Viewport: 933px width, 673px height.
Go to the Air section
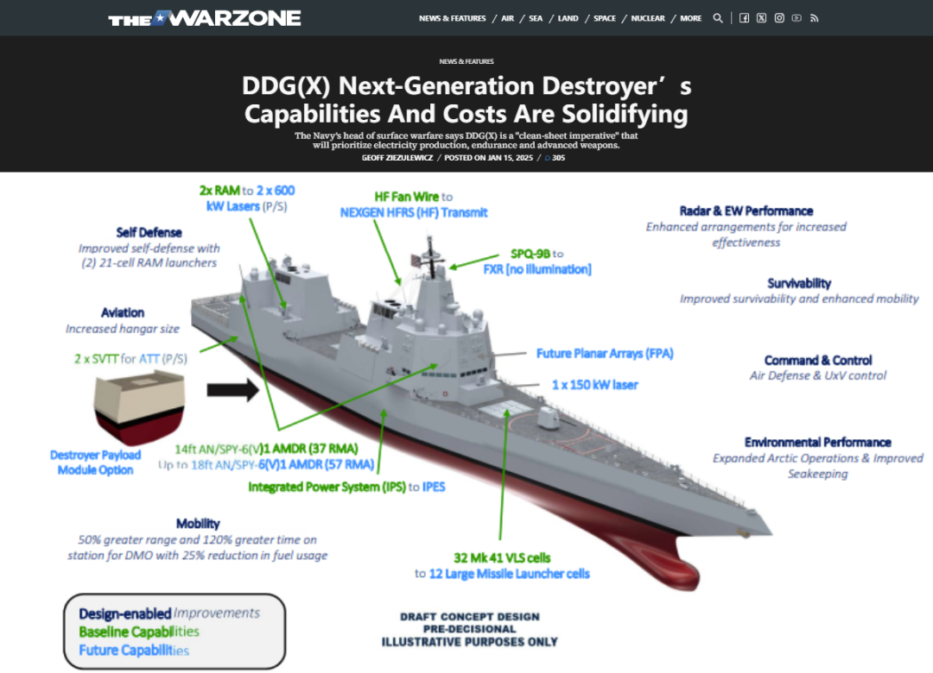508,18
